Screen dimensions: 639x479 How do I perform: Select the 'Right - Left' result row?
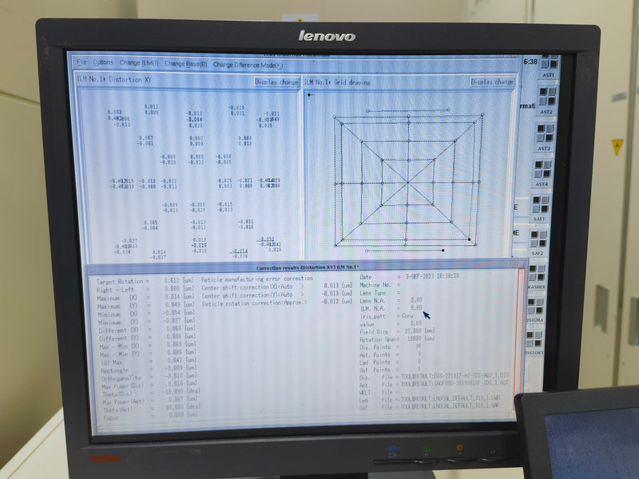145,289
